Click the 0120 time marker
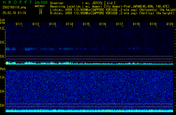The width and height of the screenshot is (176, 115). [170, 24]
